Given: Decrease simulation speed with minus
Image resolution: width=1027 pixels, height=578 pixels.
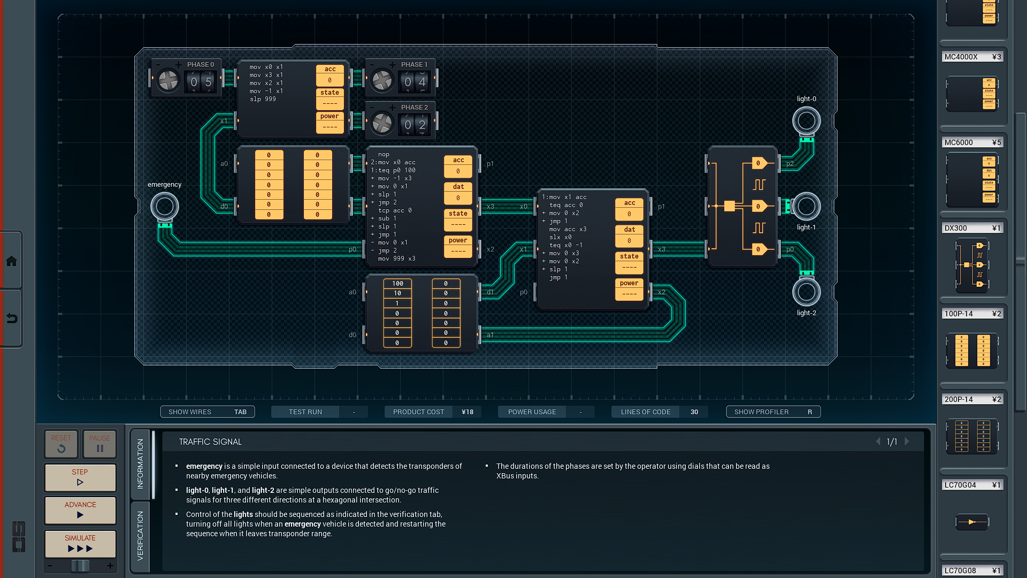Looking at the screenshot, I should coord(50,566).
